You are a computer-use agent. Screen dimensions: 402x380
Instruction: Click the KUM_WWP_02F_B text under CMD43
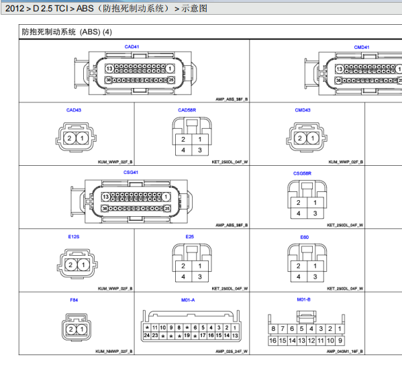tap(346, 162)
